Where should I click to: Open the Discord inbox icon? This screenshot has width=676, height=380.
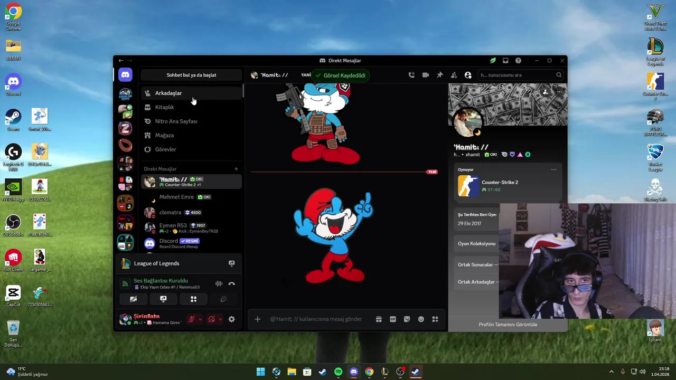coord(505,61)
